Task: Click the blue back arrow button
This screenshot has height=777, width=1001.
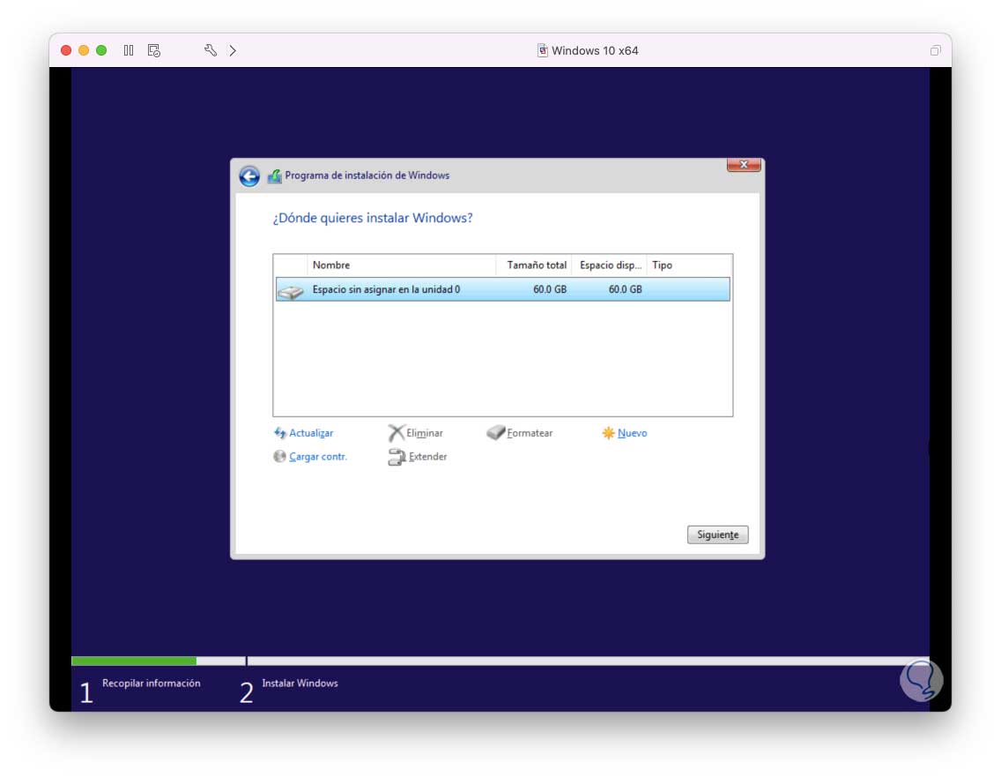Action: pos(249,176)
